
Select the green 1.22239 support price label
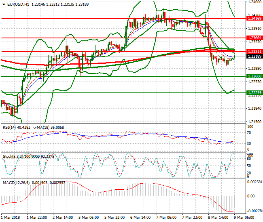[x=255, y=92]
